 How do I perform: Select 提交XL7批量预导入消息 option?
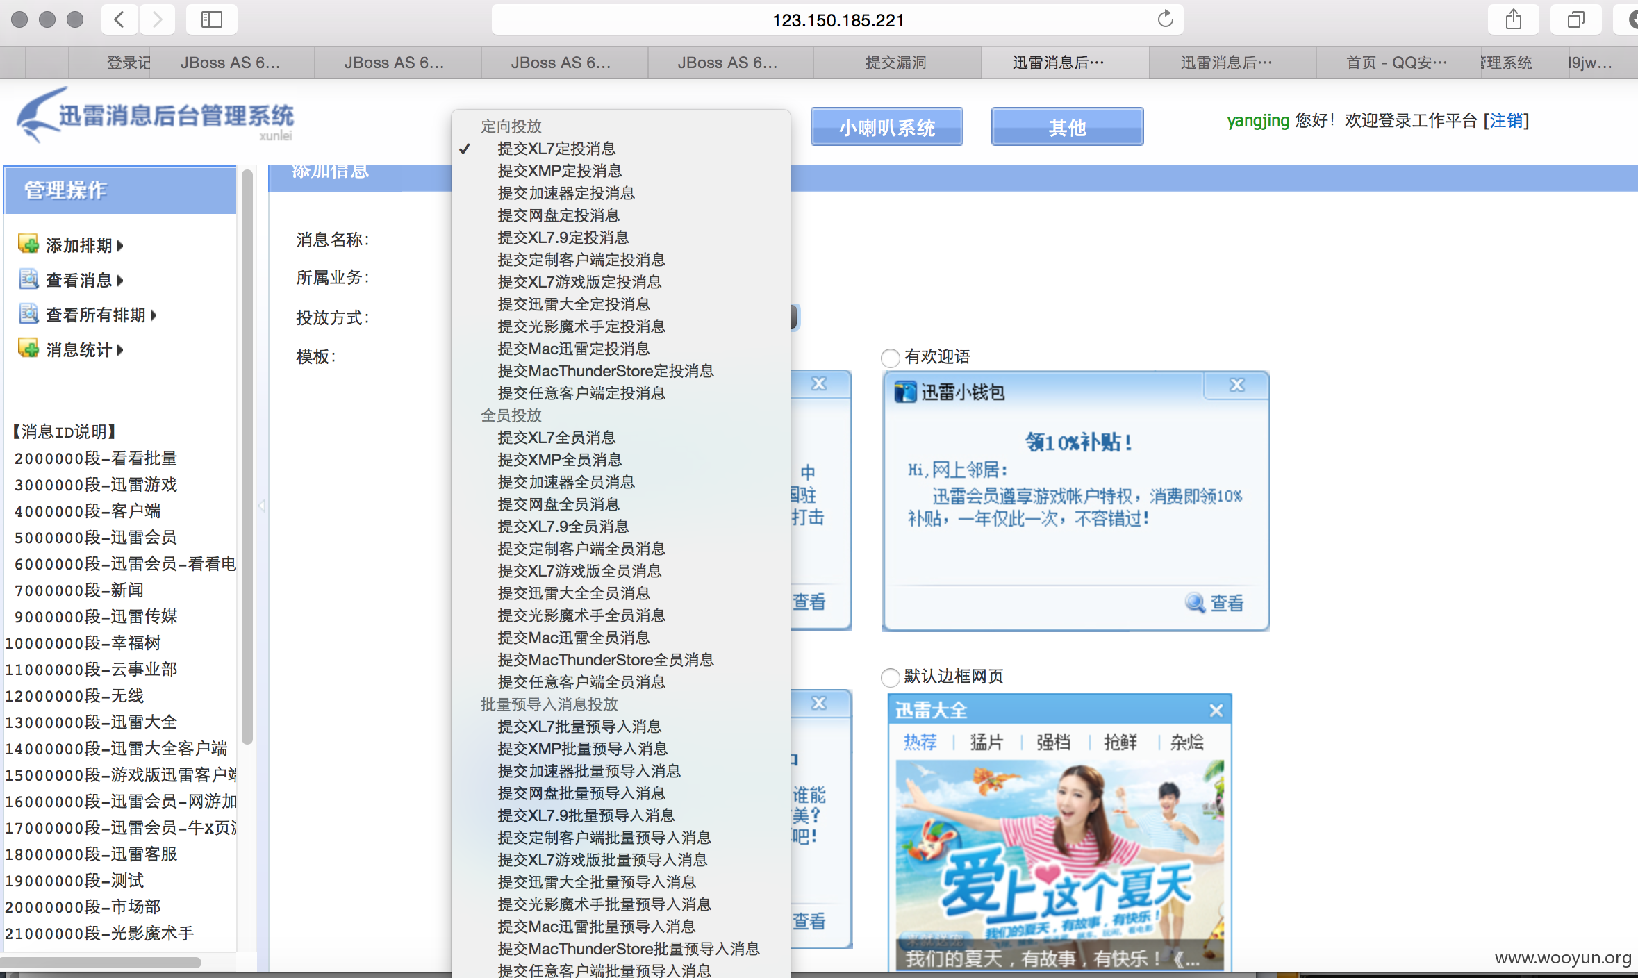621,727
